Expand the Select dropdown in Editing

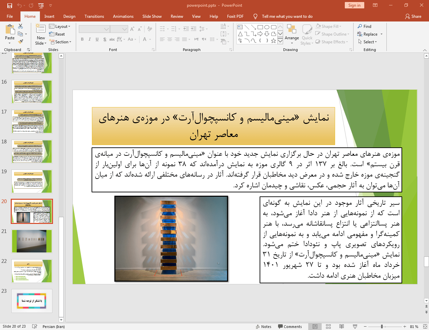[368, 42]
